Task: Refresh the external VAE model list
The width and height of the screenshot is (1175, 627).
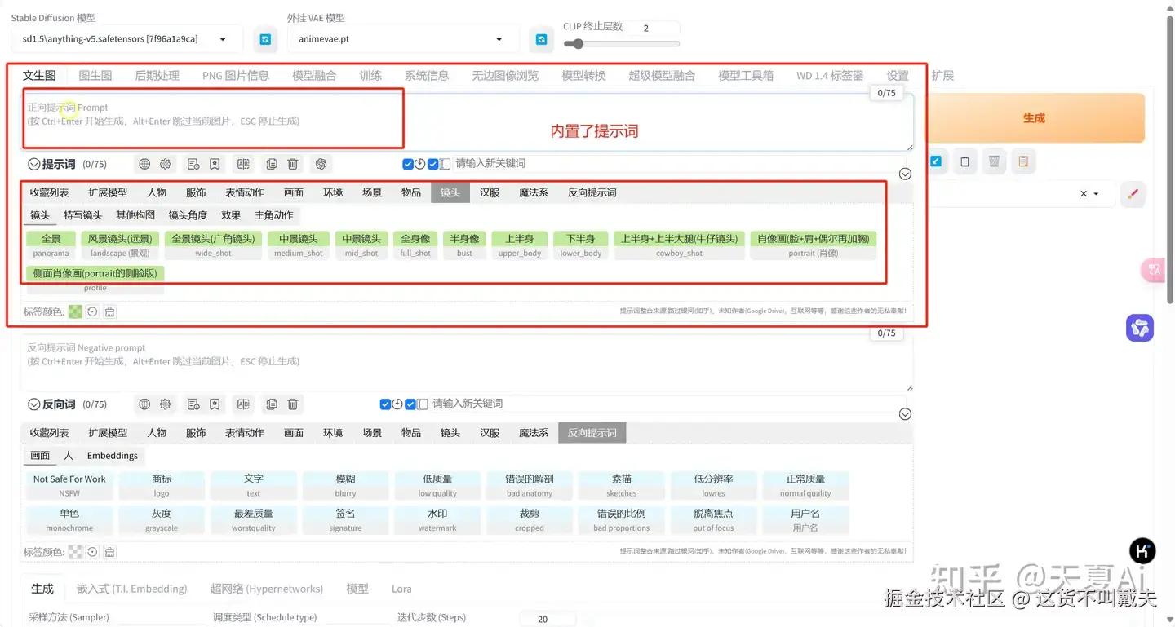Action: point(541,39)
